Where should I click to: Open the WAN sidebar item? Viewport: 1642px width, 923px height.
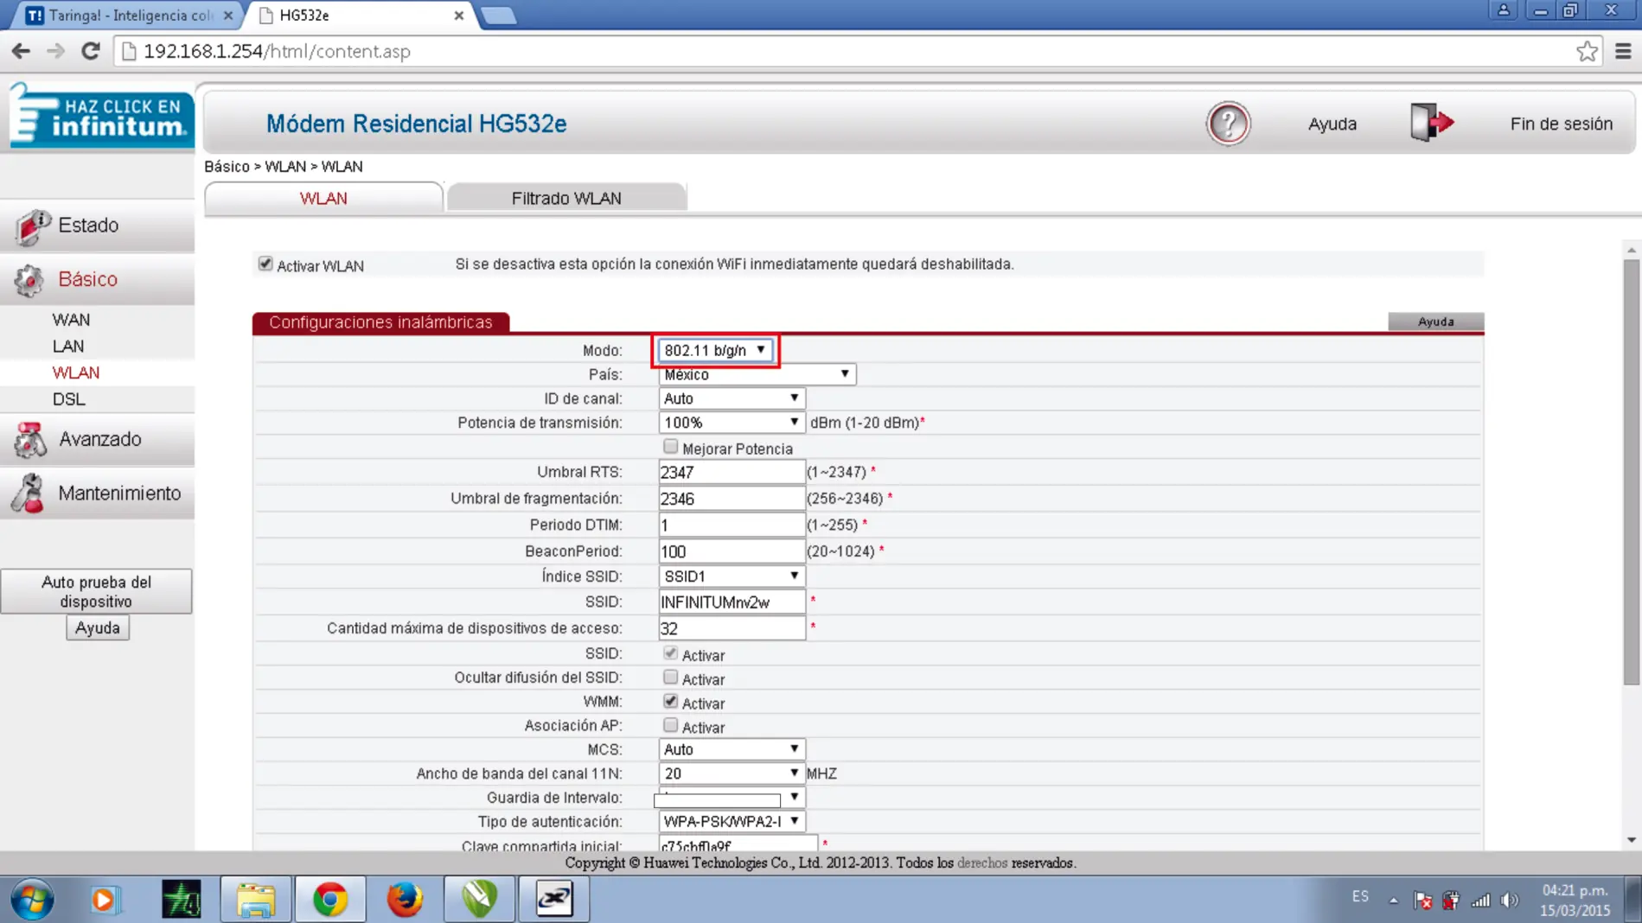click(71, 320)
